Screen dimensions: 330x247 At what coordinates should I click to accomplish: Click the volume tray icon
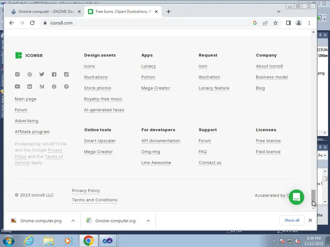[x=297, y=241]
